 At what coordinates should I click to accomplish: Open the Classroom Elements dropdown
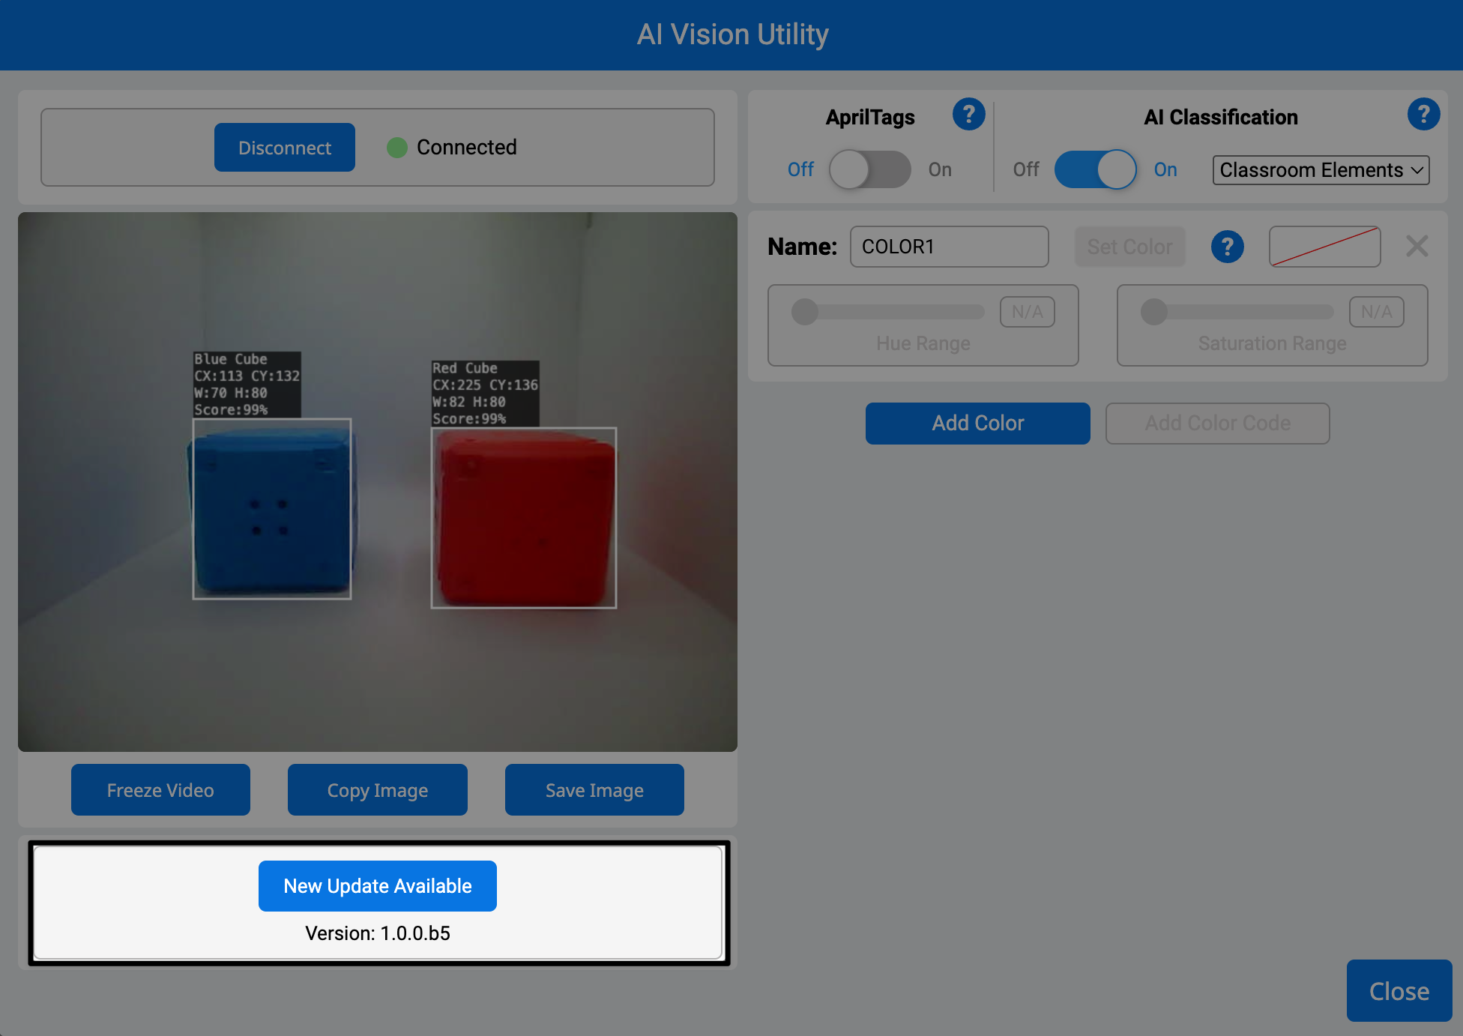tap(1319, 170)
